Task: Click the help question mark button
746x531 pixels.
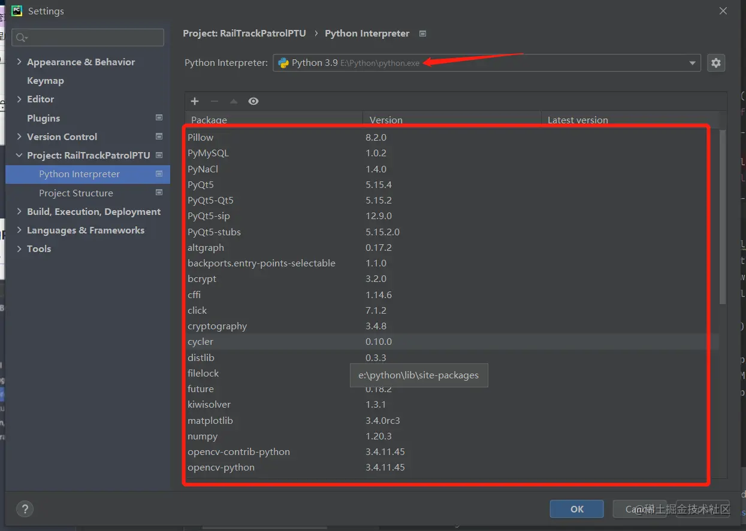Action: point(25,509)
